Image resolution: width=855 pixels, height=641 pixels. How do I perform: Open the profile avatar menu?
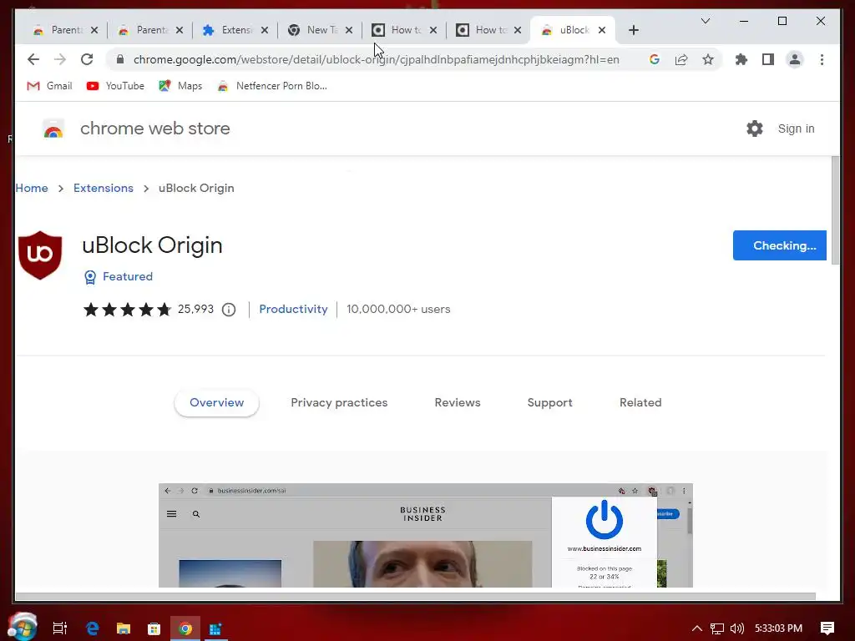tap(795, 59)
